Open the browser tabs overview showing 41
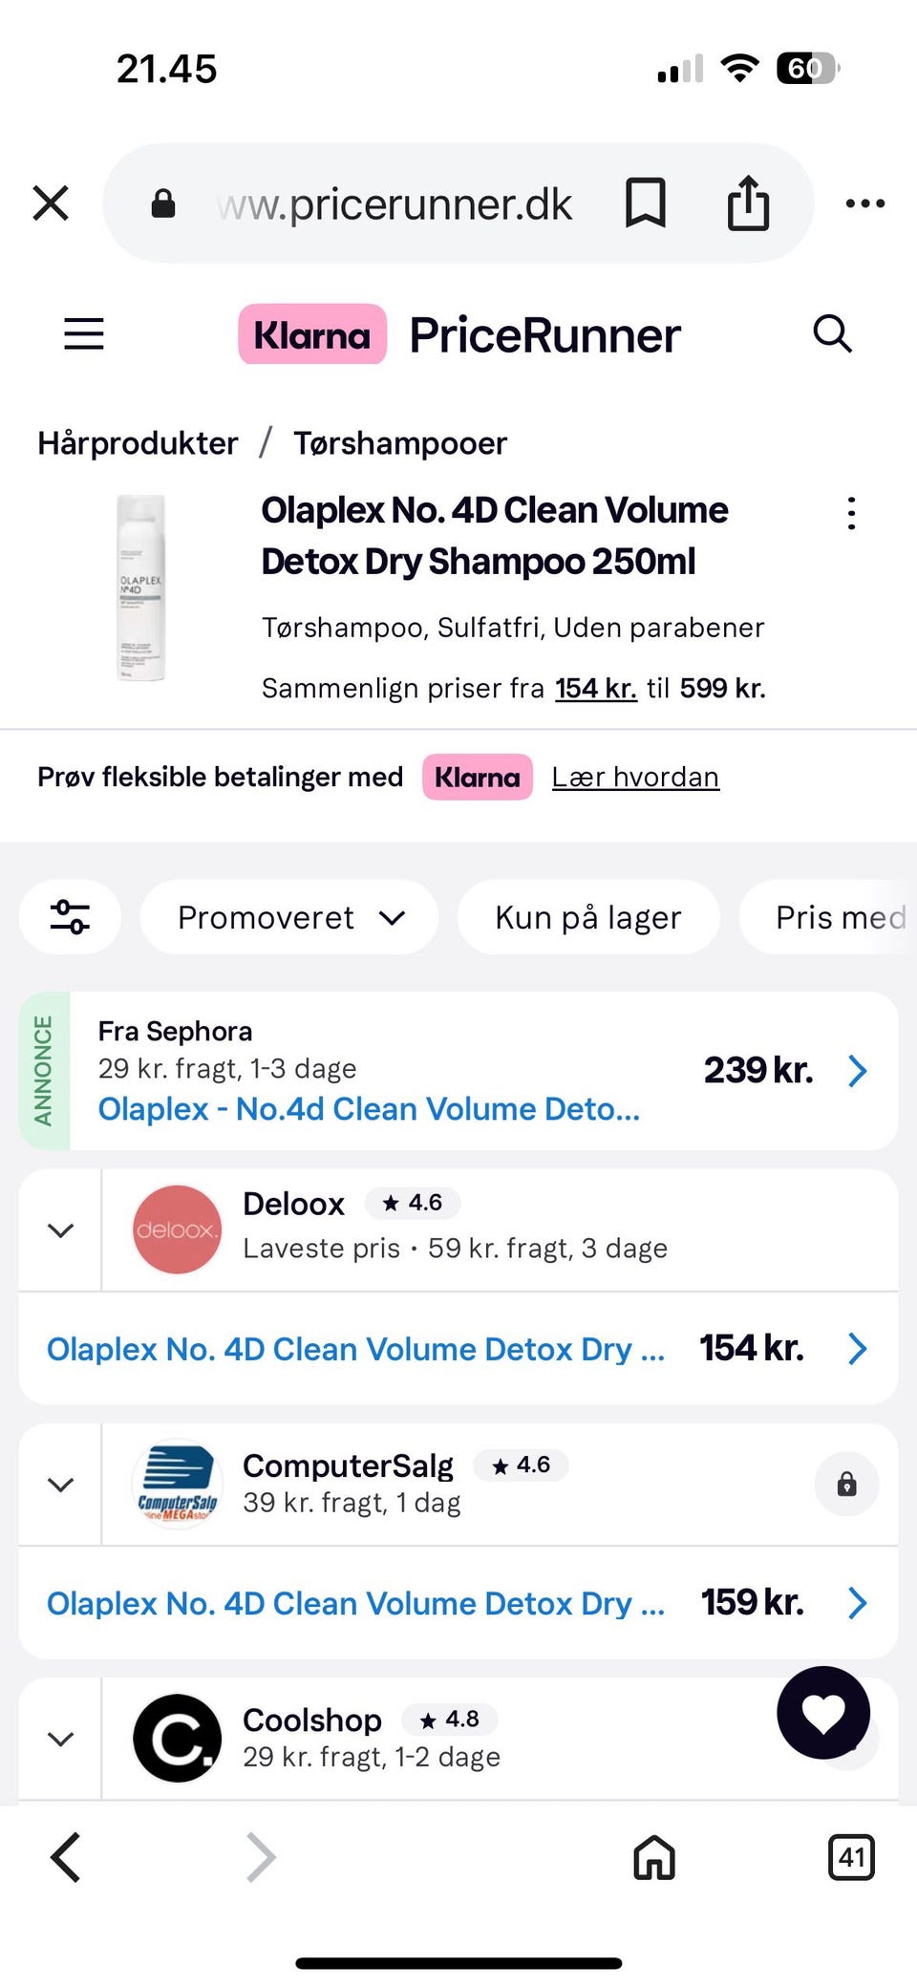 pos(851,1857)
